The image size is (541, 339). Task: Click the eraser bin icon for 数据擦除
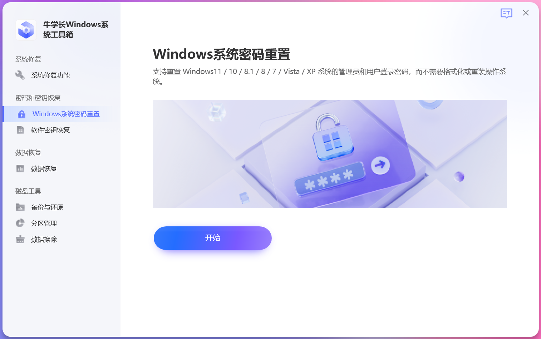coord(20,239)
